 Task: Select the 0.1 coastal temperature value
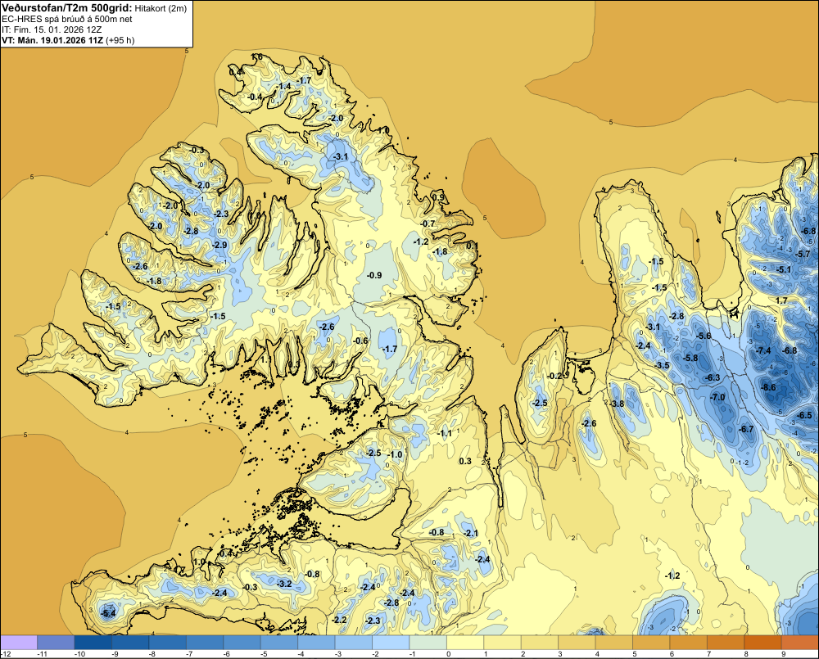473,246
